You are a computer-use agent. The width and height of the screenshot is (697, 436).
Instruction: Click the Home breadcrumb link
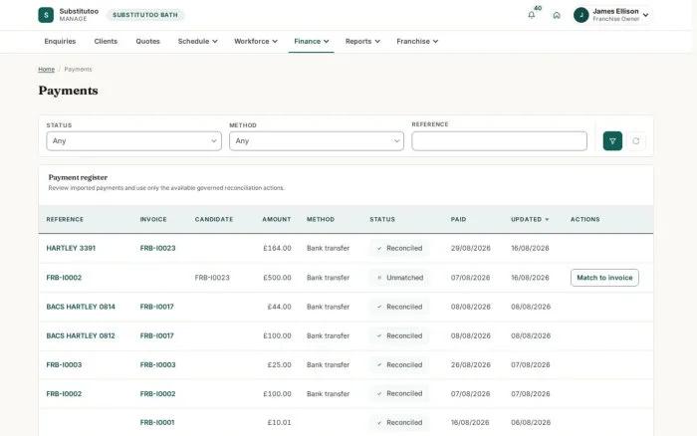click(x=46, y=70)
